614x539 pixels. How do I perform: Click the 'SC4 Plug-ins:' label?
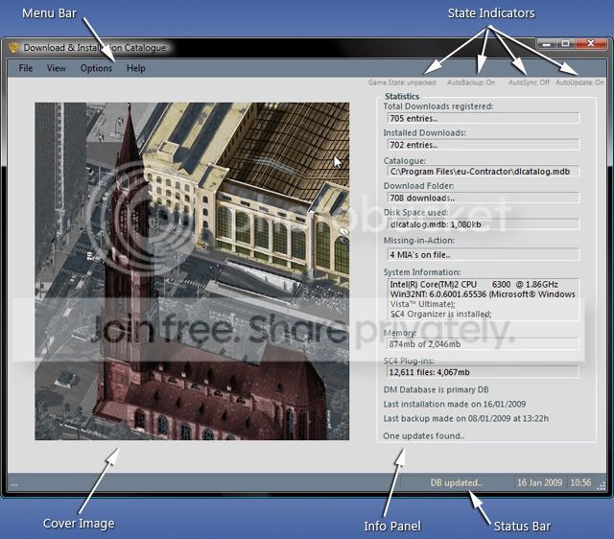pos(409,361)
